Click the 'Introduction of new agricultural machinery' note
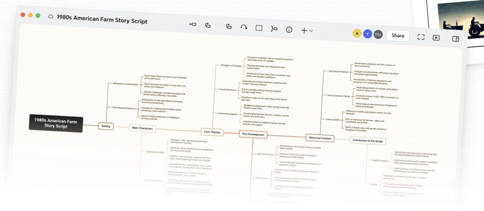The image size is (484, 211). coord(162,102)
